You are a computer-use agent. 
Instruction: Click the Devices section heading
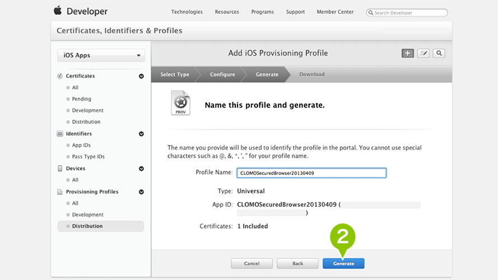pyautogui.click(x=76, y=168)
